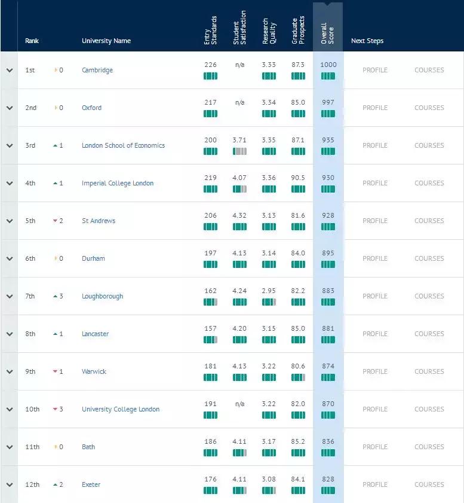Expand the Exeter row chevron
This screenshot has height=503, width=464.
coord(10,484)
